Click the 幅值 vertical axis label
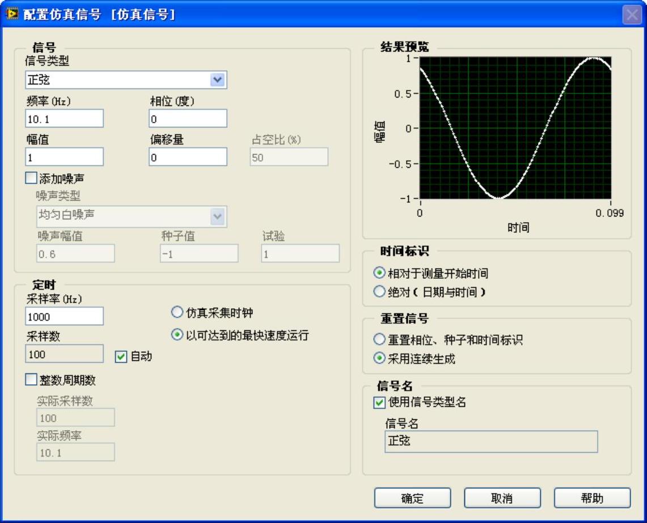The height and width of the screenshot is (523, 647). 379,131
